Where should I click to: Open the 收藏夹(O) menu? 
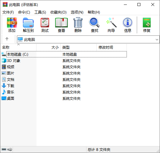click(58, 12)
